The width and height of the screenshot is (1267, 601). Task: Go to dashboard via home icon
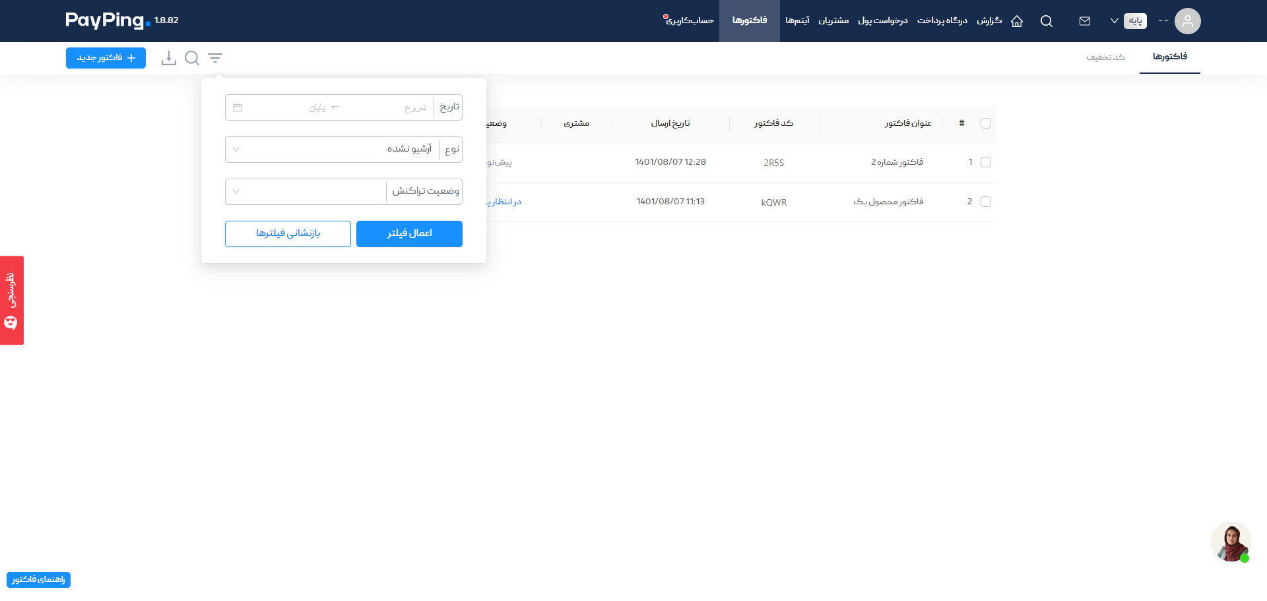click(x=1017, y=21)
